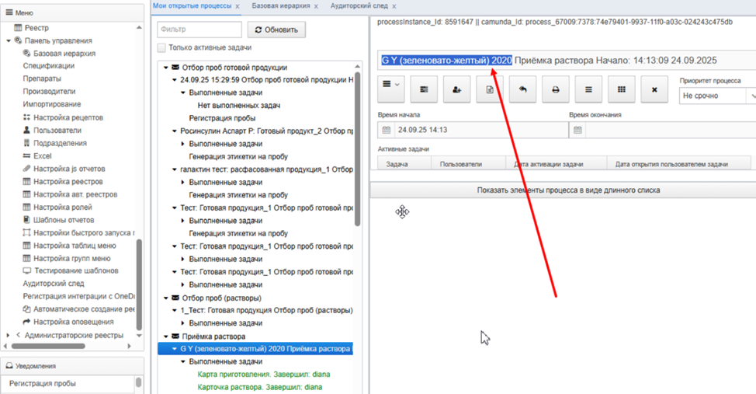Viewport: 756px width, 394px height.
Task: Collapse the галактин тест row arrow
Action: pos(175,169)
